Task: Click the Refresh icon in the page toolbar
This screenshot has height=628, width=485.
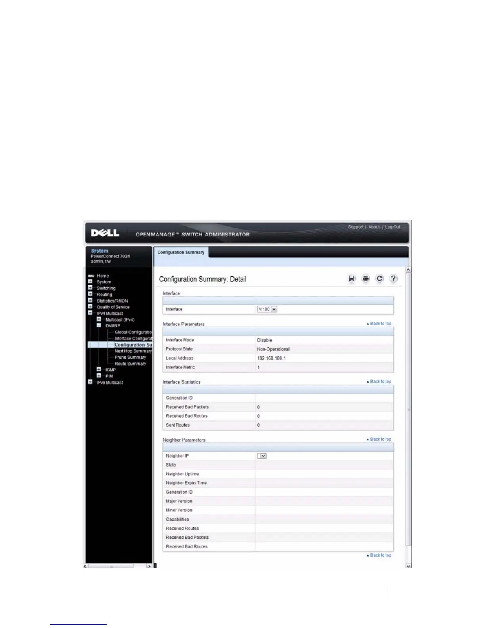Action: click(379, 279)
